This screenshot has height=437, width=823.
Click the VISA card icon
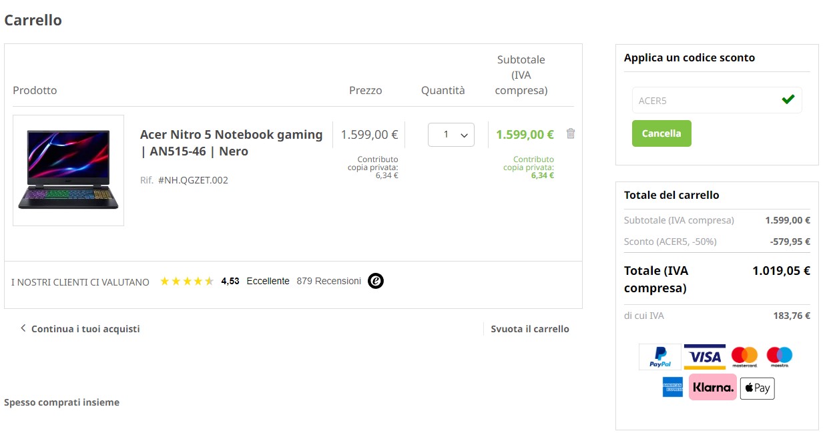(x=704, y=357)
